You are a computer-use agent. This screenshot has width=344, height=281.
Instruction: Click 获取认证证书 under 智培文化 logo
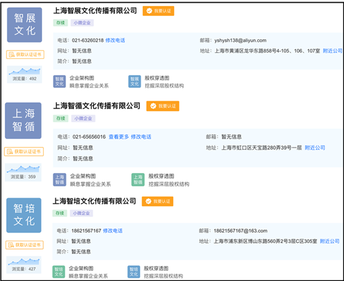tap(25, 245)
